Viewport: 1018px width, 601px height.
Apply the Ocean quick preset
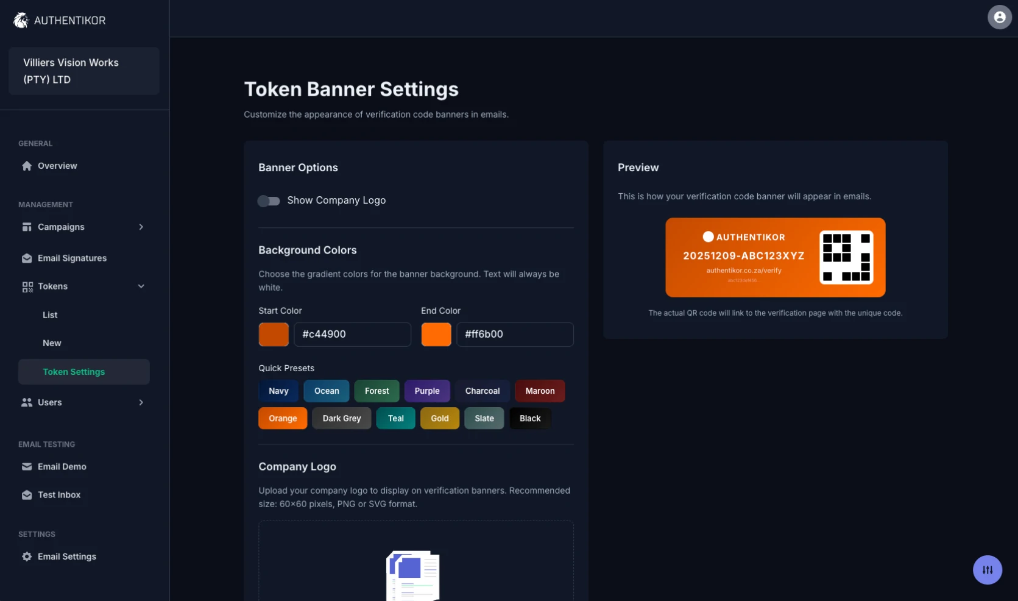pos(327,391)
